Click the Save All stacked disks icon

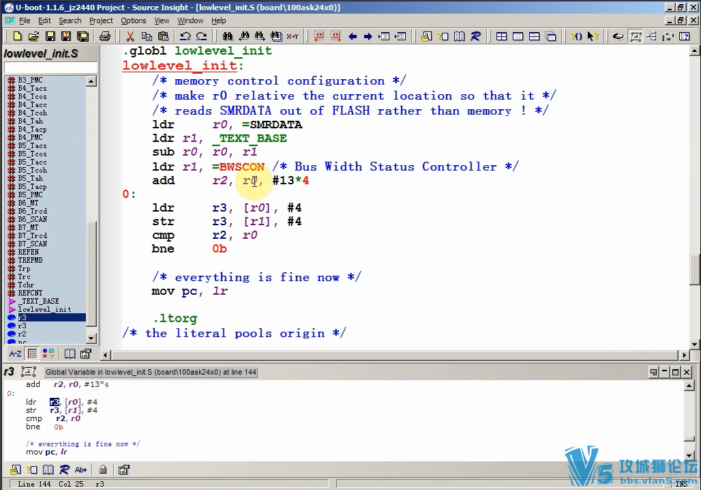[83, 36]
